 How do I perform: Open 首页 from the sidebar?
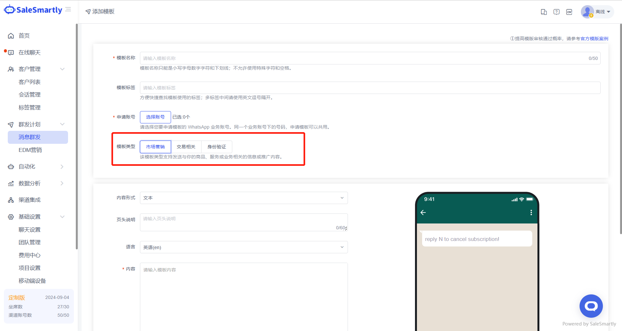(24, 36)
